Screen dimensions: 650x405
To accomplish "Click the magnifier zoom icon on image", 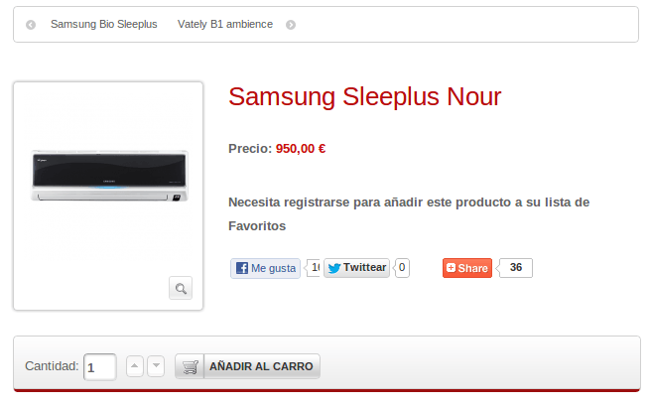I will (x=181, y=288).
